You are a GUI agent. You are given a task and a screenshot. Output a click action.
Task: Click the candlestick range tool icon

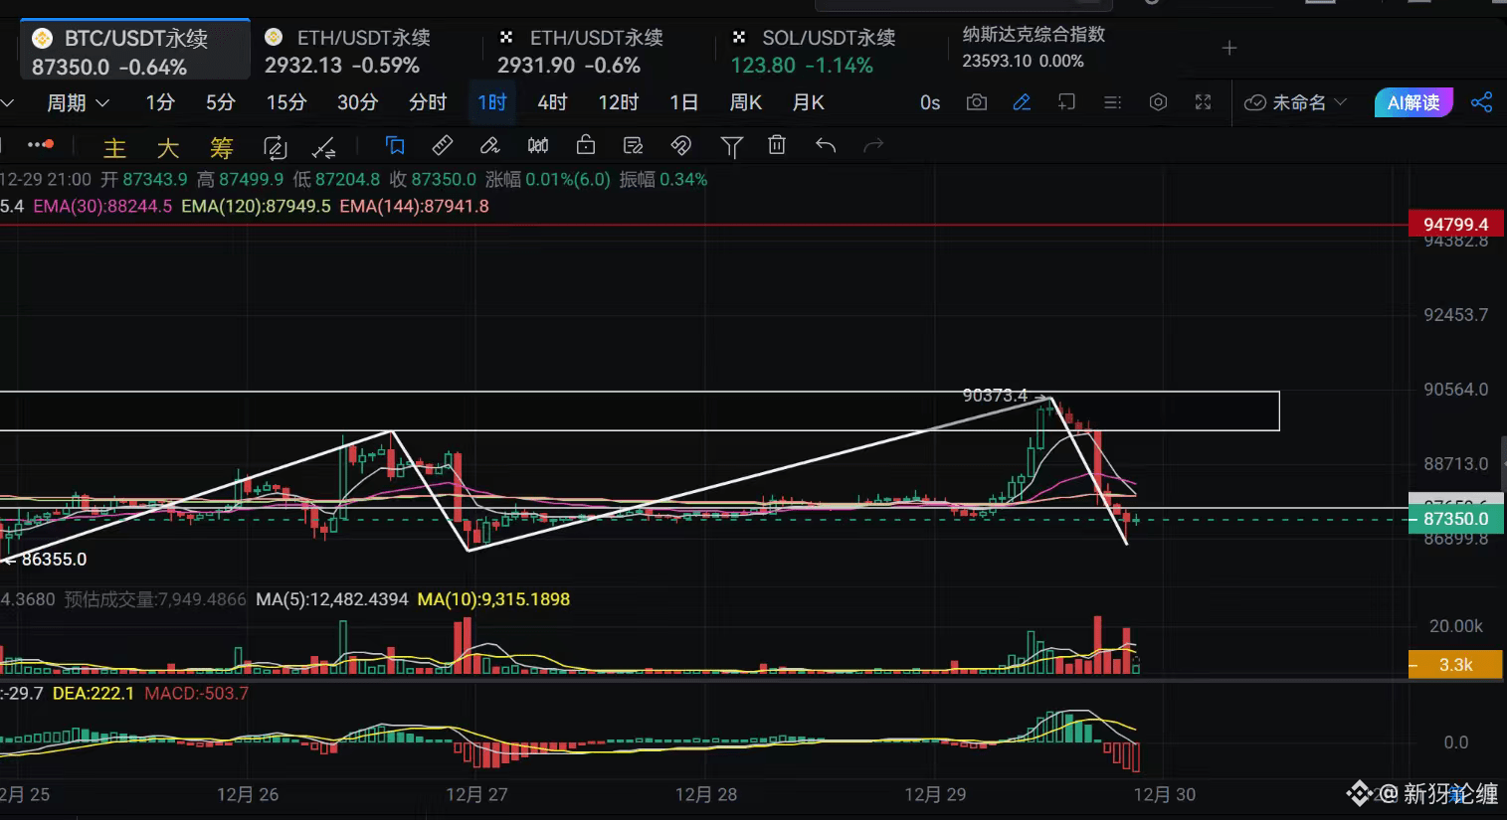click(x=538, y=146)
